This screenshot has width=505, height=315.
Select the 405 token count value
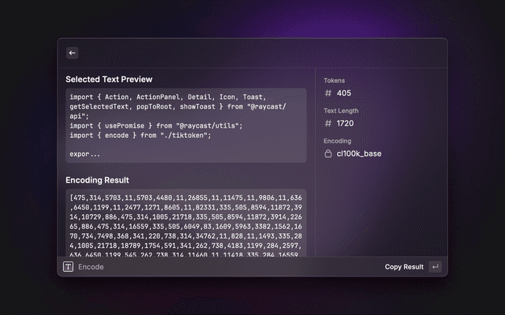pos(344,94)
